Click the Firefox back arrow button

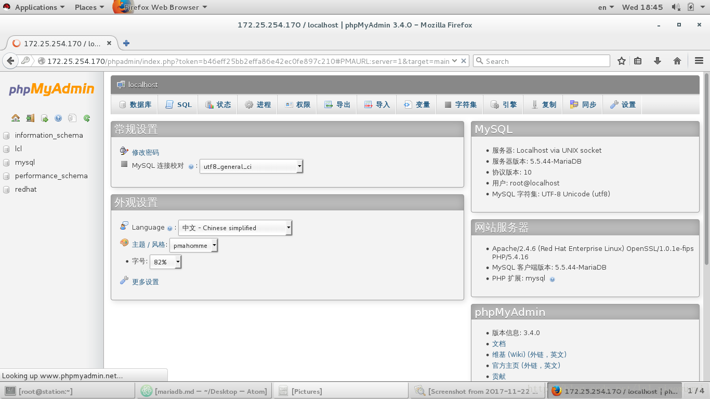point(10,61)
